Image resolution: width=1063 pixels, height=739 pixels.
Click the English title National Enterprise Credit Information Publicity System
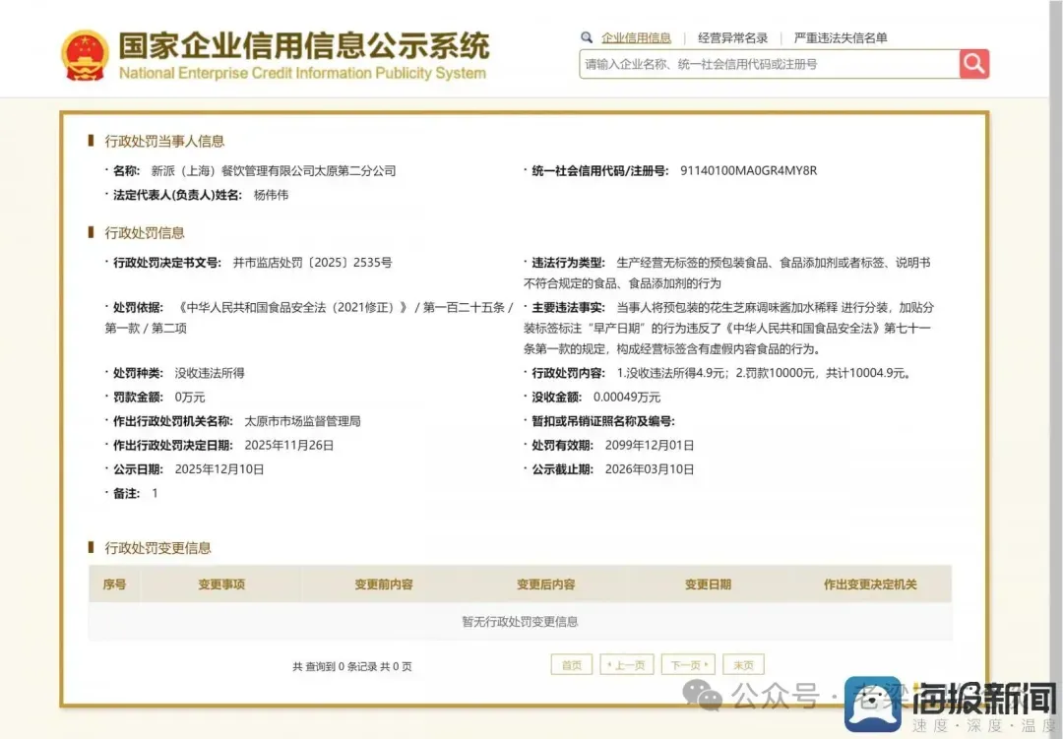[302, 73]
